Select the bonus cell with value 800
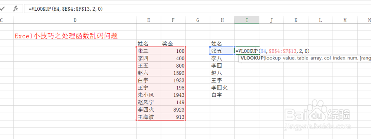This screenshot has height=139, width=371. 173,65
